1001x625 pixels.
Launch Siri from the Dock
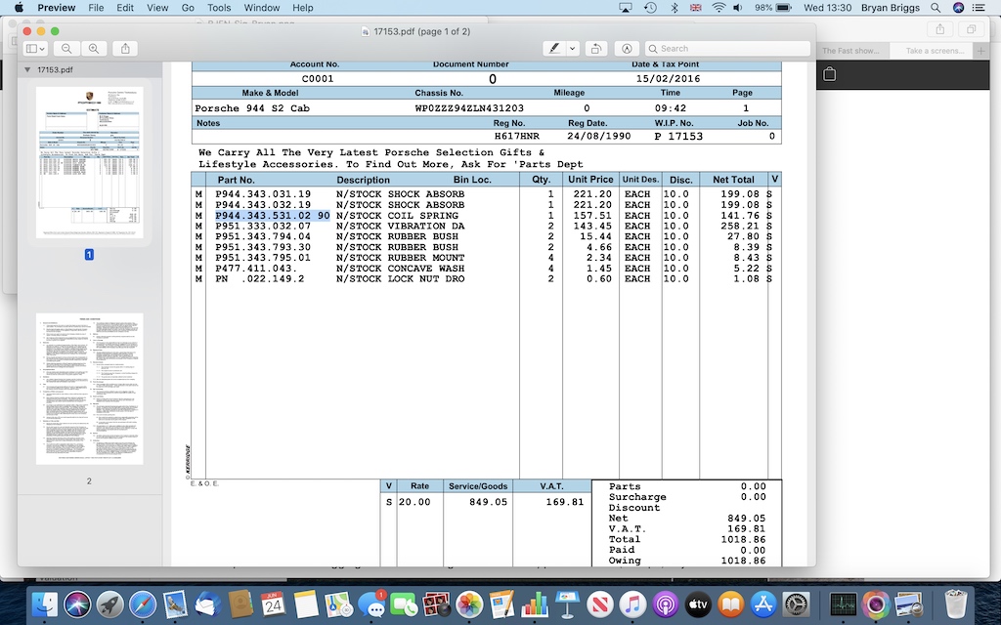point(77,604)
